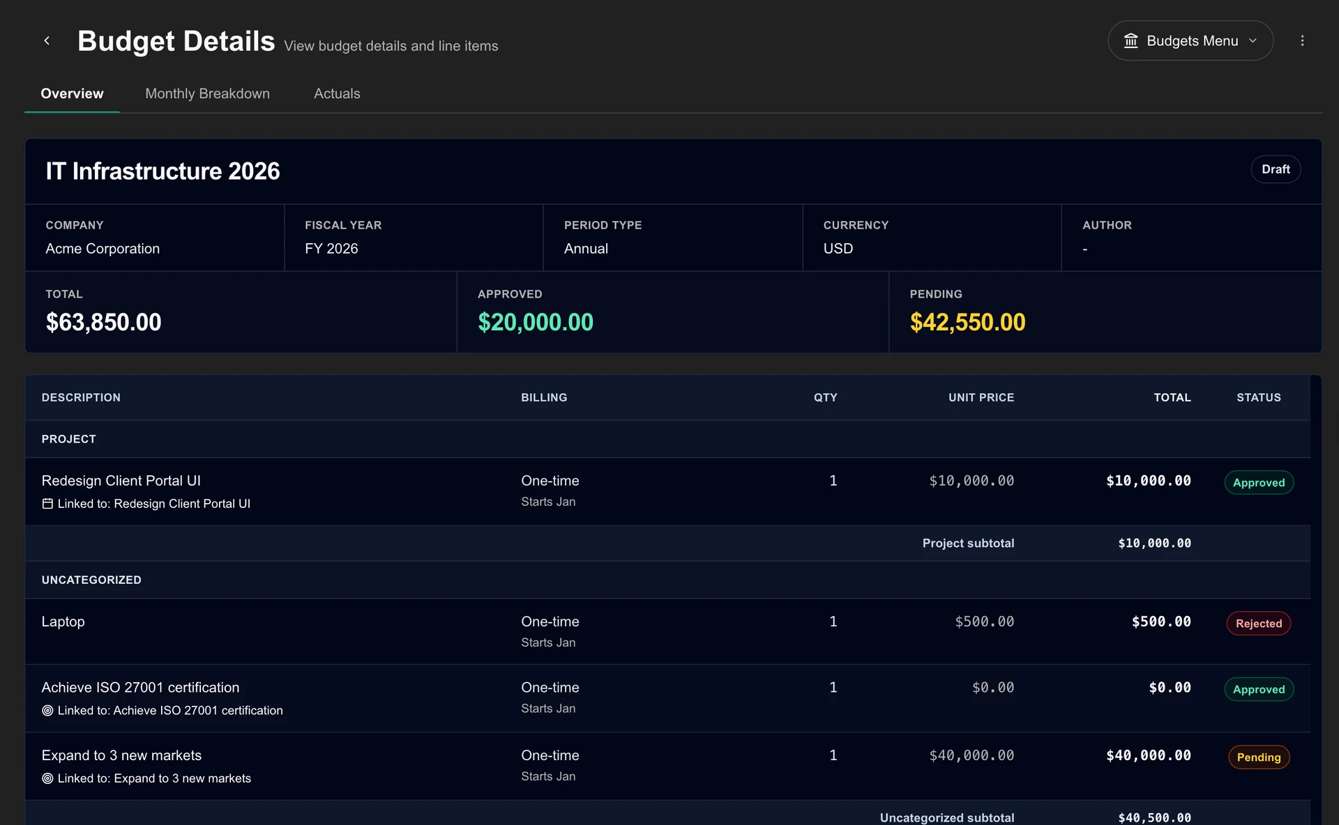Click the BILLING column header
The width and height of the screenshot is (1339, 825).
(544, 397)
